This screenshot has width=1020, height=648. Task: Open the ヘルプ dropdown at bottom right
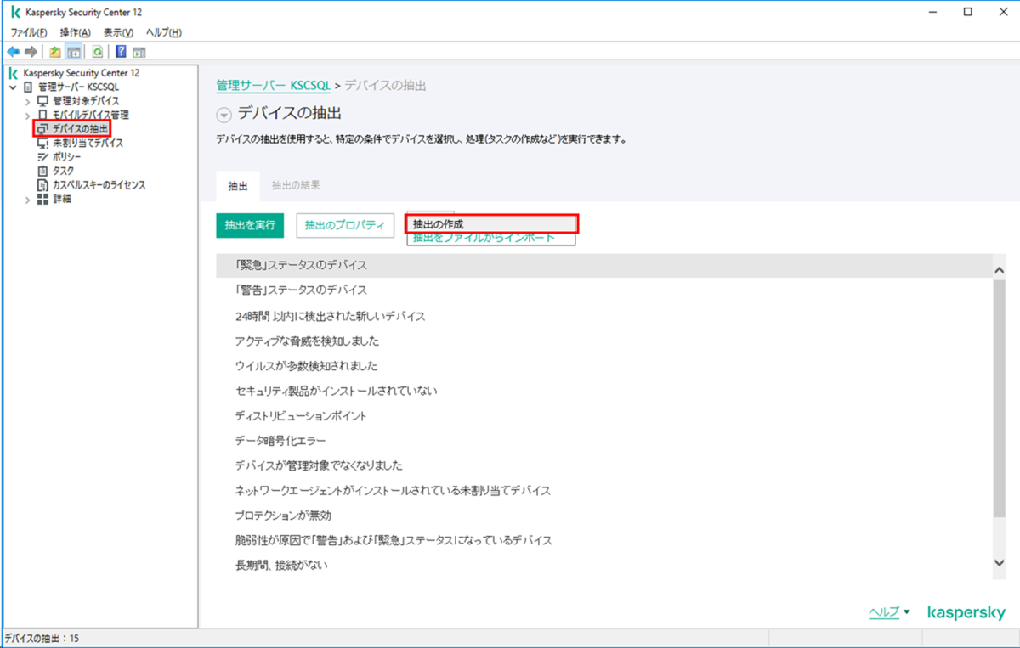pos(889,611)
